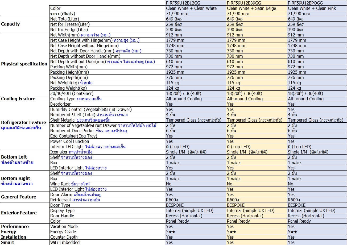Click the Door Type row label

pyautogui.click(x=60, y=205)
